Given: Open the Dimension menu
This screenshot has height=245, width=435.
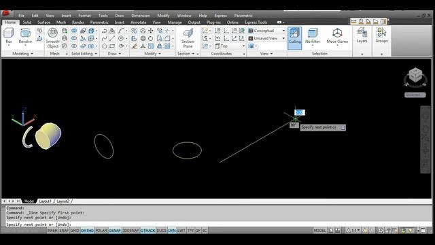Looking at the screenshot, I should click(x=141, y=16).
